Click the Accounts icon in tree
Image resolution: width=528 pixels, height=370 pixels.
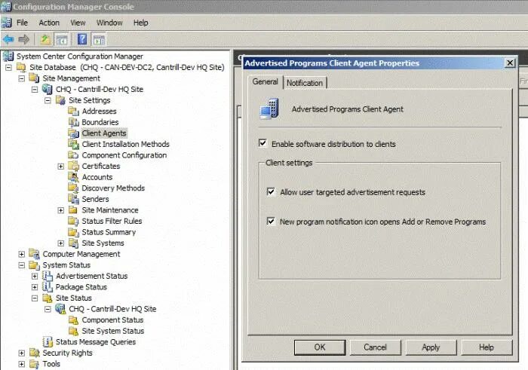coord(73,177)
